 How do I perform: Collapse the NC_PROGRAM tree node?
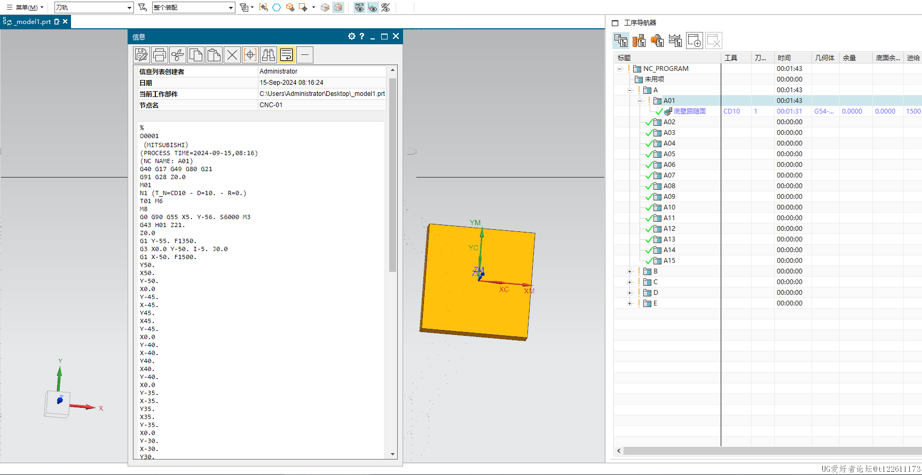619,69
